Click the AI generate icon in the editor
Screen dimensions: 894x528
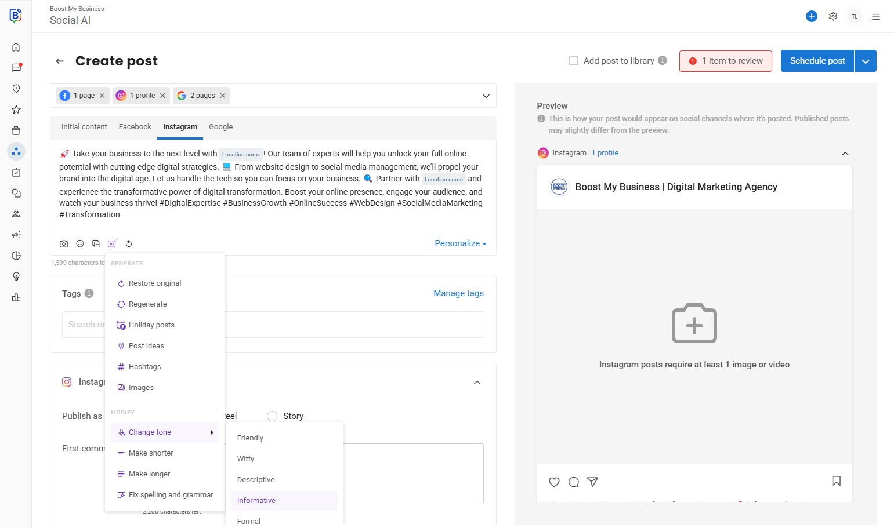[x=112, y=244]
